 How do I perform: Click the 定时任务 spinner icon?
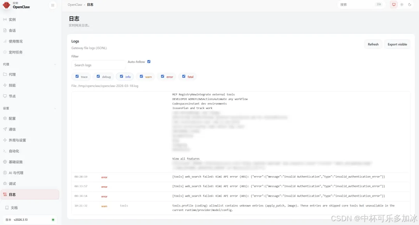pyautogui.click(x=5, y=52)
